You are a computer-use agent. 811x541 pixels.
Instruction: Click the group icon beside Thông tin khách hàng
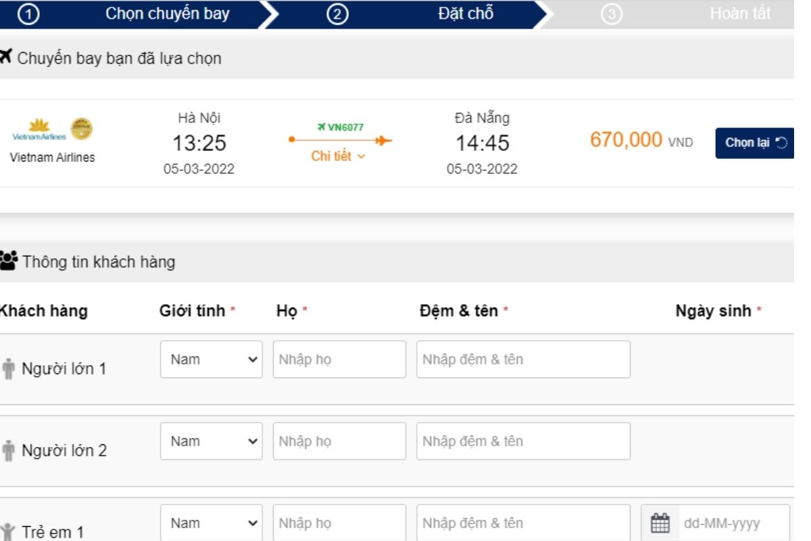(x=9, y=260)
